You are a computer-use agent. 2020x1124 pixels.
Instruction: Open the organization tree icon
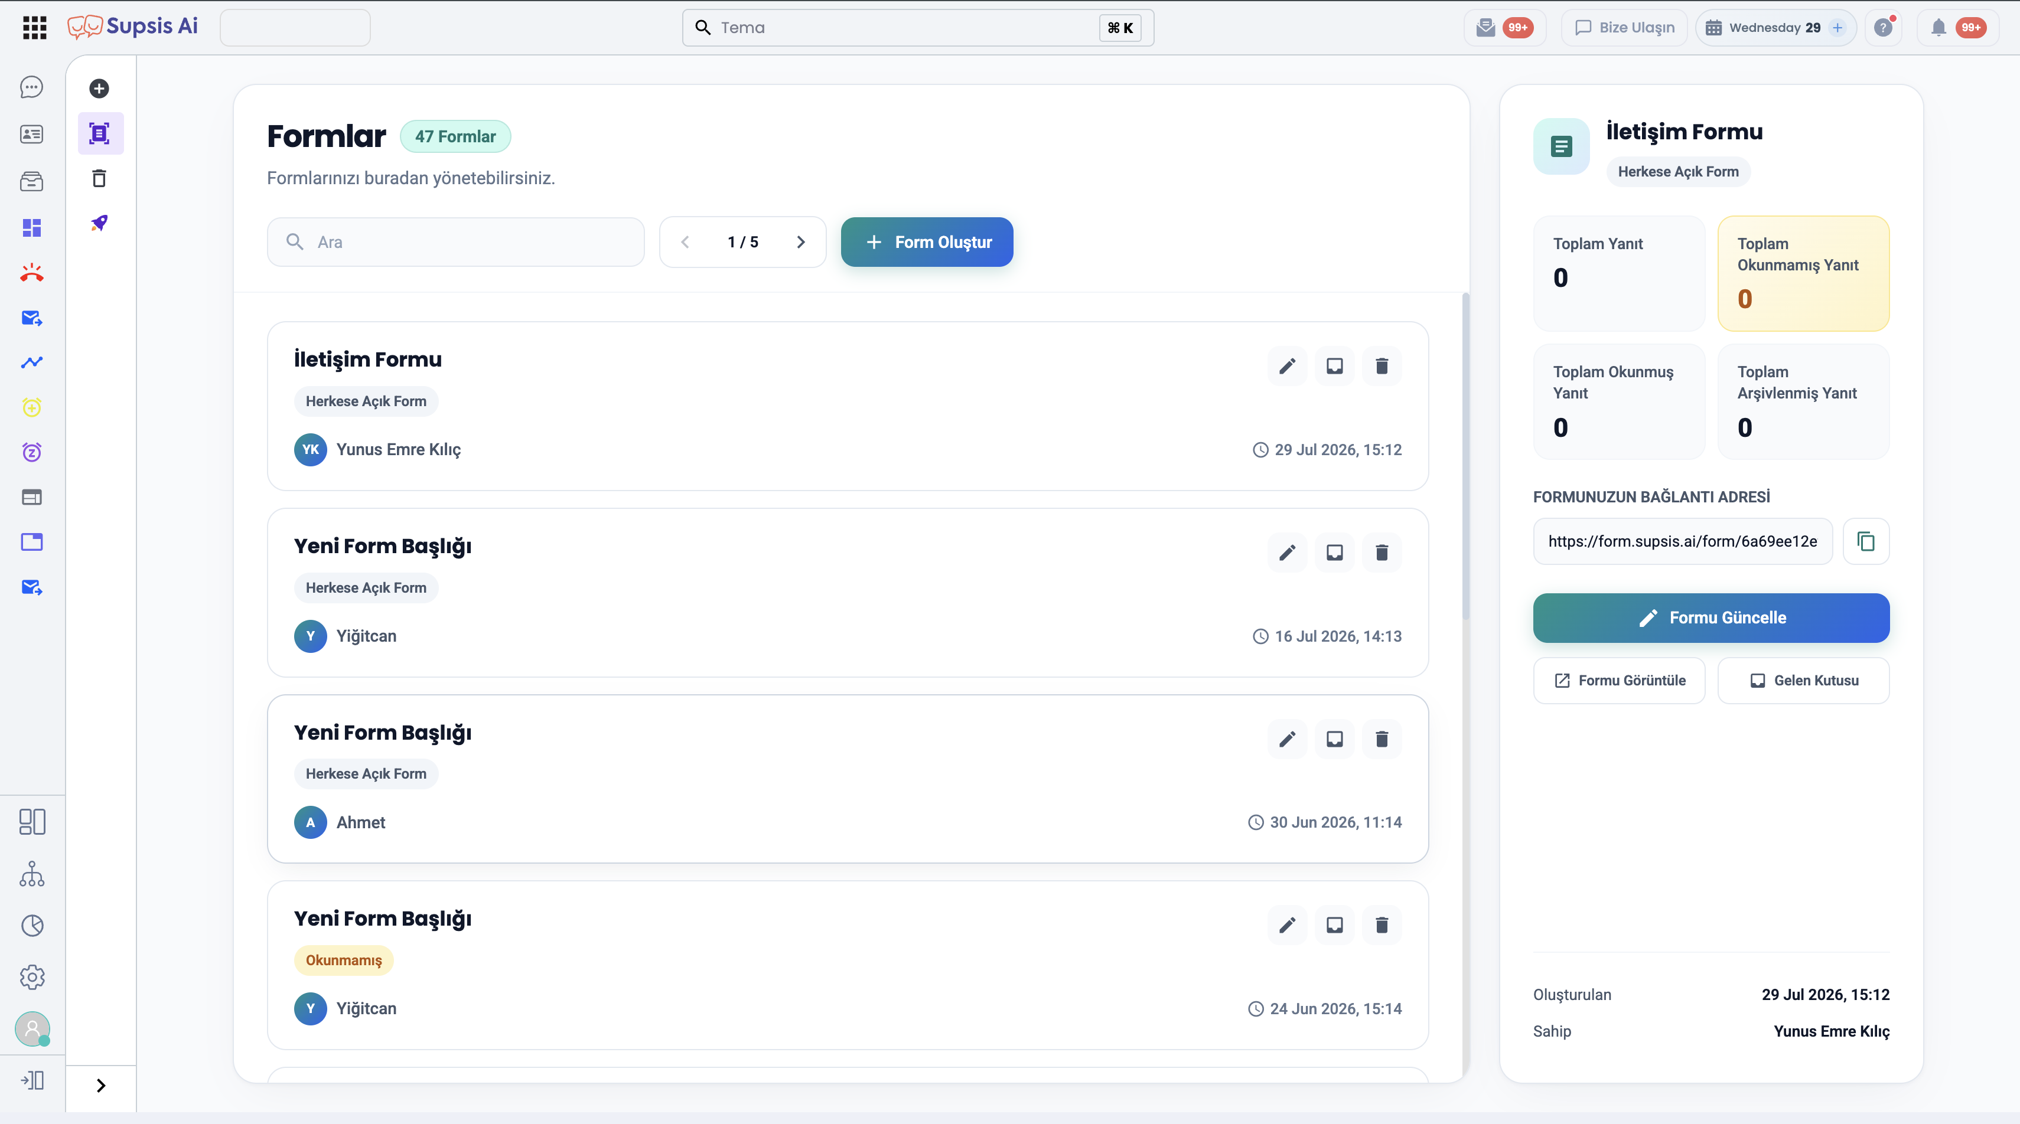(31, 874)
